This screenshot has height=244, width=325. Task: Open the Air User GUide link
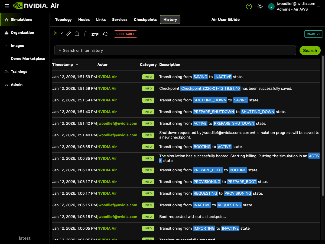point(225,19)
